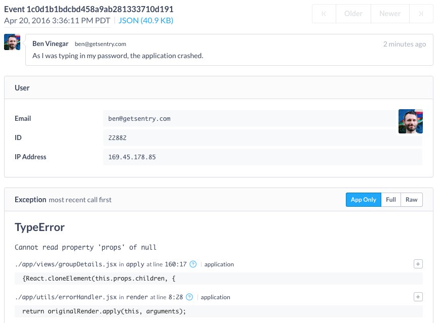Viewport: 437px width, 323px height.
Task: Click help icon beside line 8:28
Action: 189,297
